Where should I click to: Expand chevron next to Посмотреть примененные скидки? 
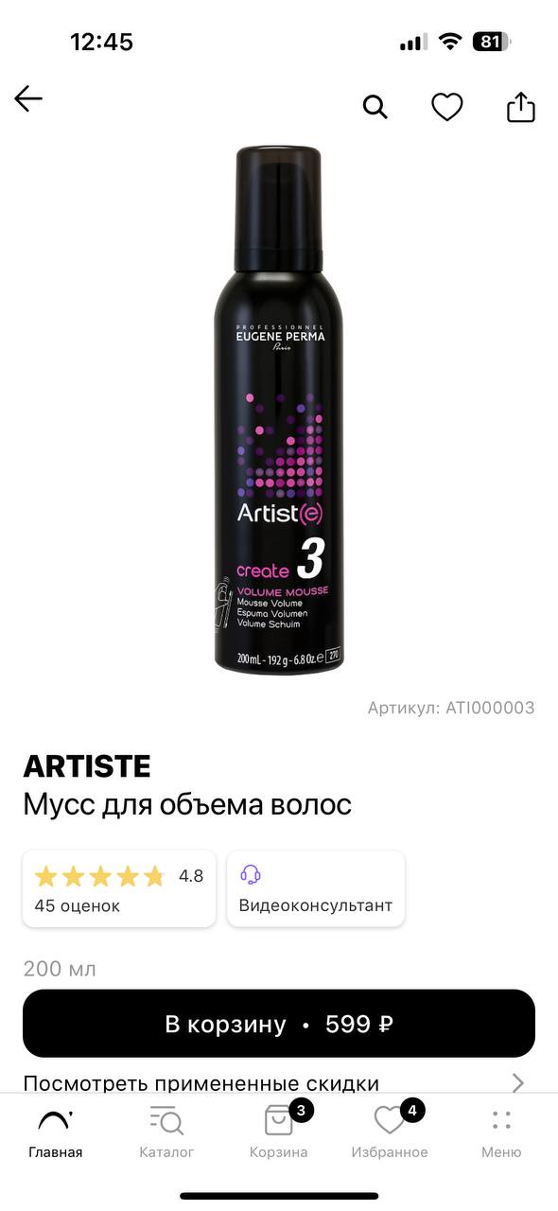pos(517,1082)
